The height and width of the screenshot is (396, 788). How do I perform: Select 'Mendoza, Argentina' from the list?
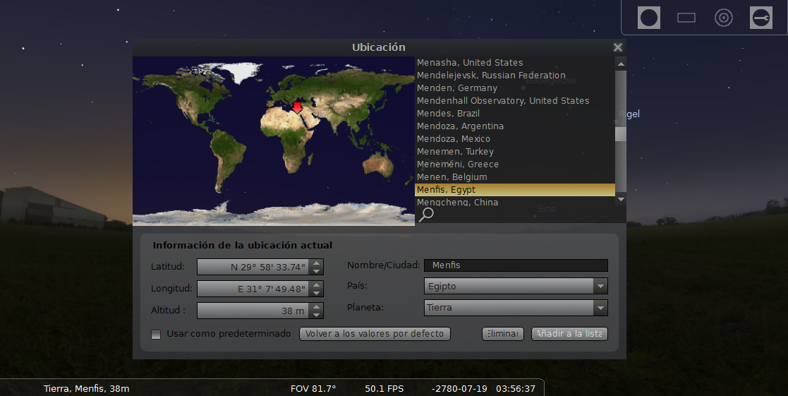coord(460,126)
